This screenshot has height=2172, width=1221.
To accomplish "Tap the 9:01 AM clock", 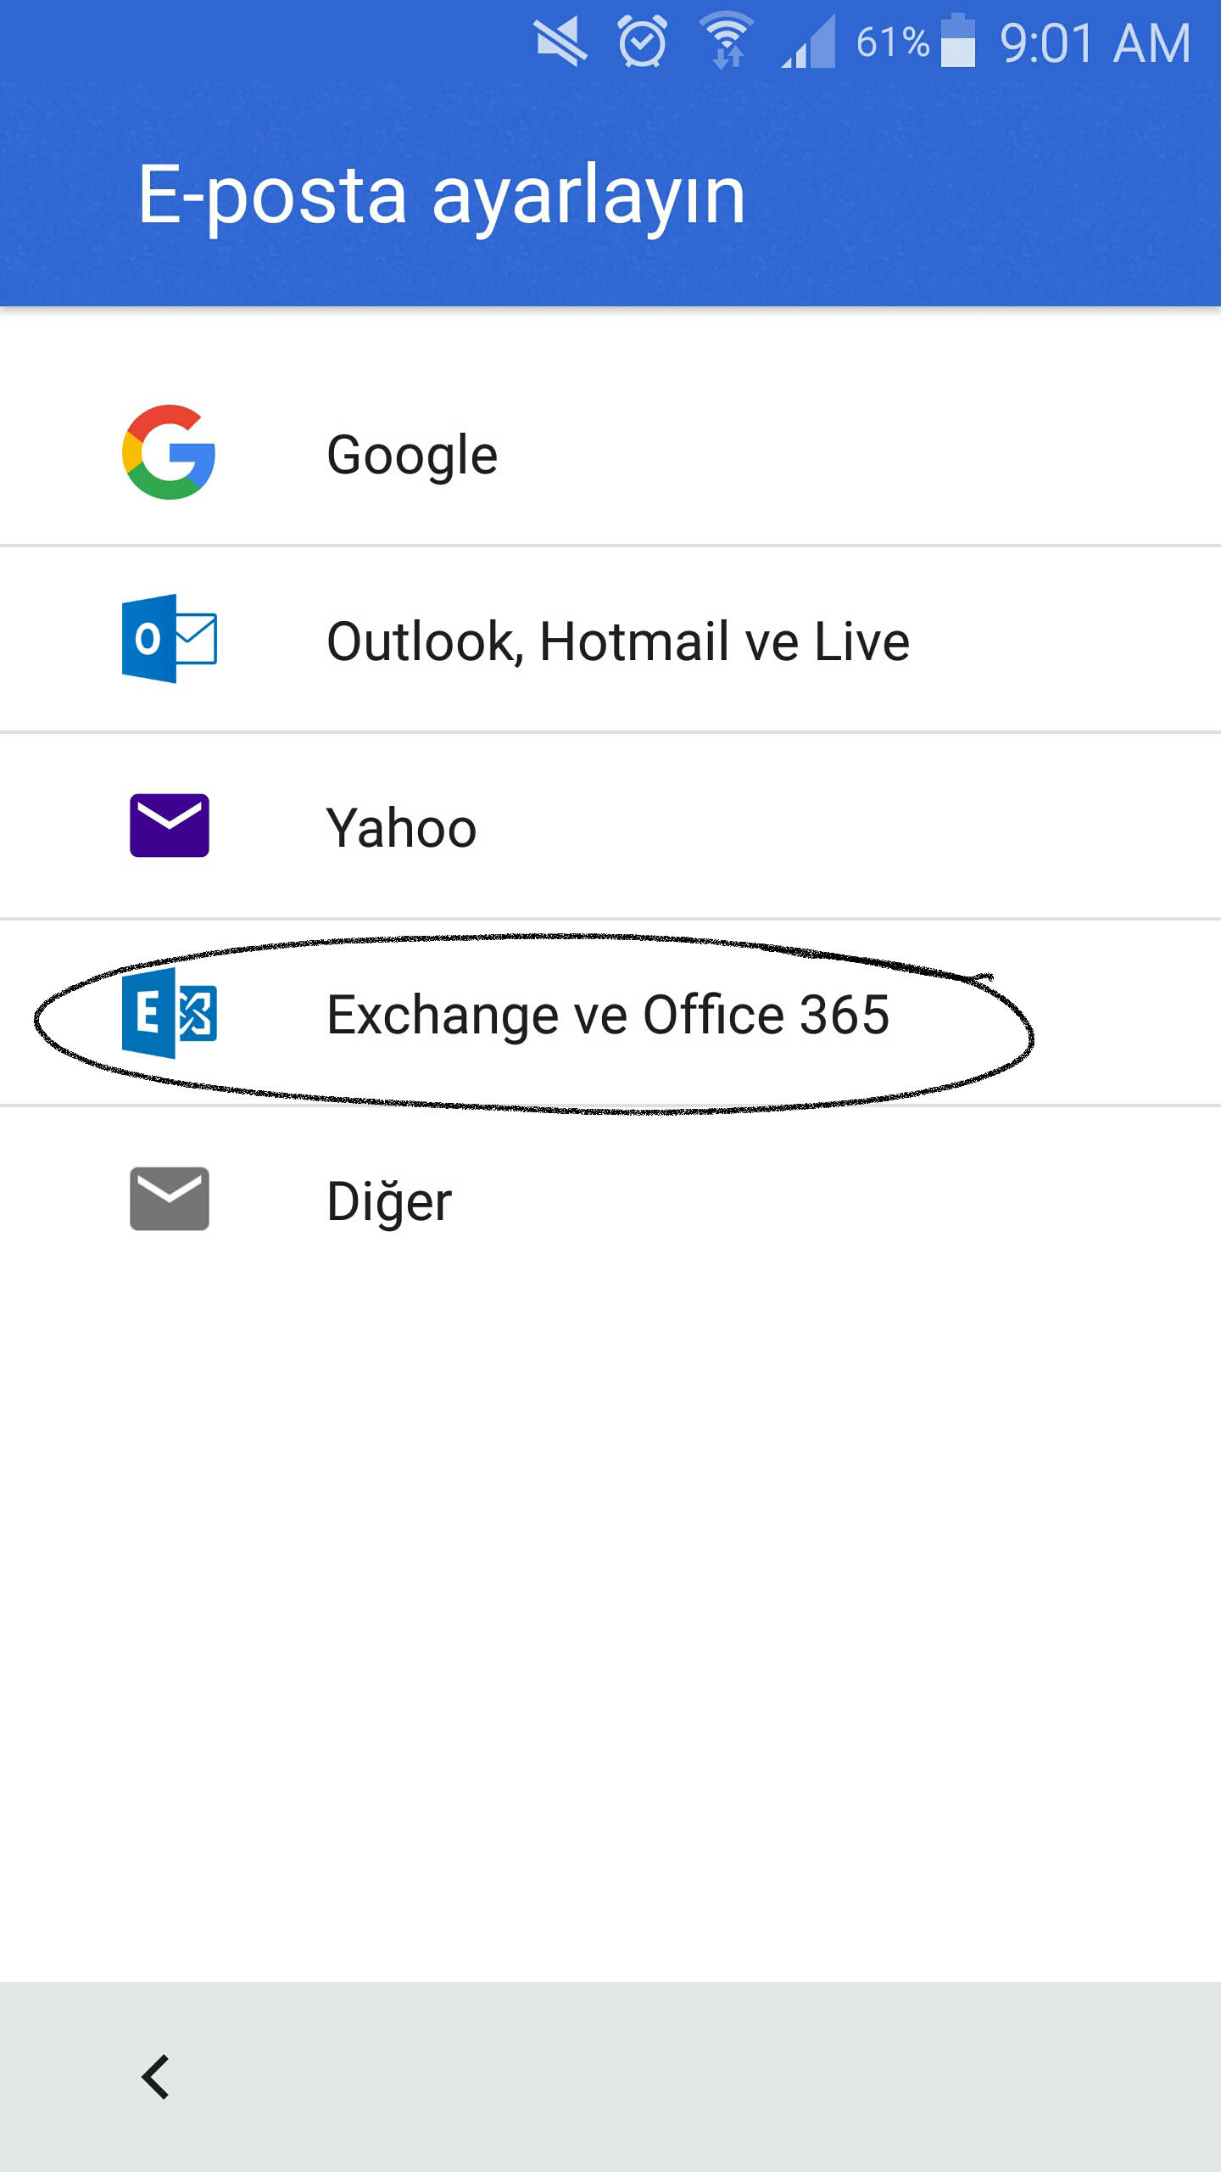I will click(x=1095, y=42).
